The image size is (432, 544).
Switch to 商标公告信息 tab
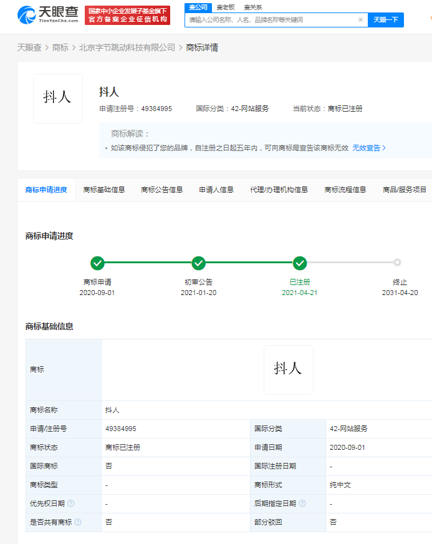[162, 190]
